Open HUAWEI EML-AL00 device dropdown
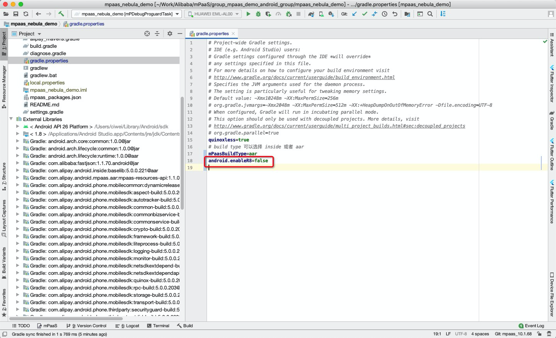The image size is (556, 338). pyautogui.click(x=213, y=14)
